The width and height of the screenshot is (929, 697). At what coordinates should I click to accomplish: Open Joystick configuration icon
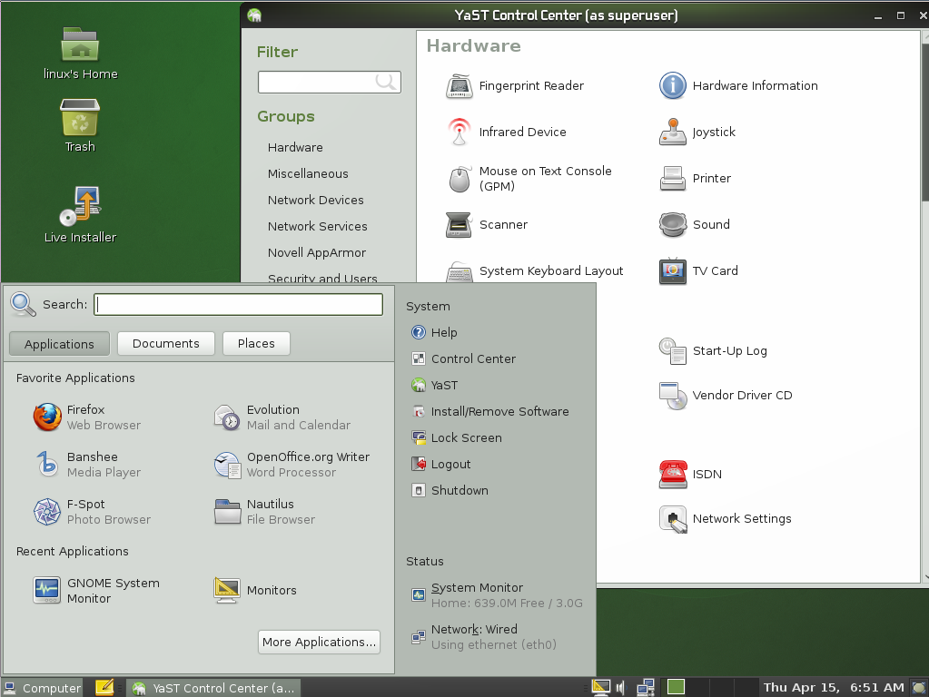tap(673, 133)
